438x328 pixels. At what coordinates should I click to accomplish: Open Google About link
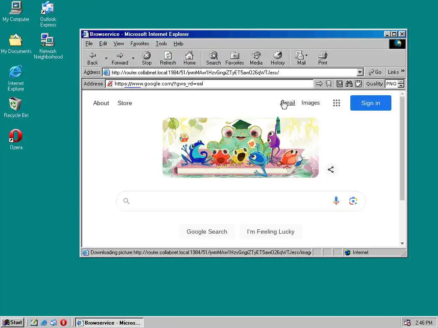tap(101, 103)
